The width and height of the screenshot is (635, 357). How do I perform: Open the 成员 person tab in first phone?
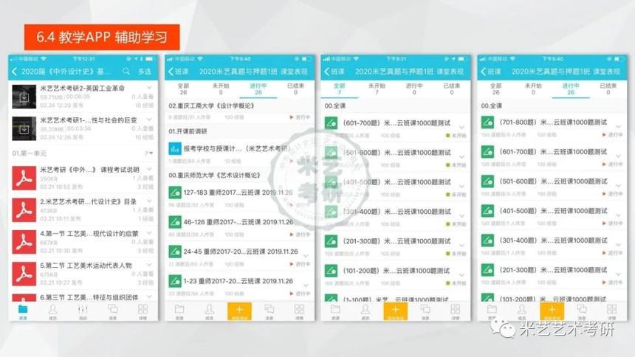pyautogui.click(x=52, y=312)
